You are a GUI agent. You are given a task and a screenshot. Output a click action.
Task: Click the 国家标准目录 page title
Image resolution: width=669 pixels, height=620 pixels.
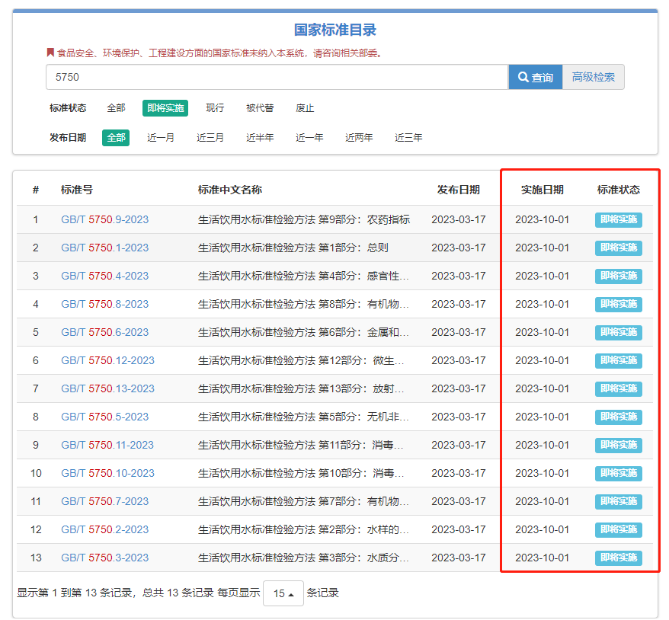[335, 30]
